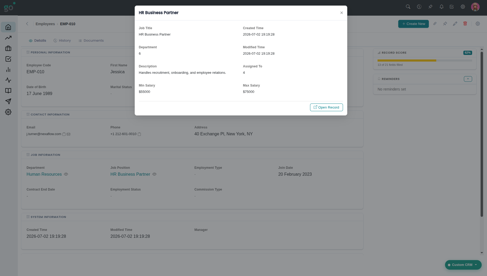Click Open Record button
This screenshot has width=487, height=276.
327,107
